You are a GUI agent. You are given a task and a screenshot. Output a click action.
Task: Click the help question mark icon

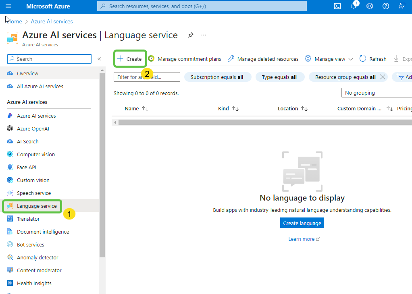tap(386, 6)
